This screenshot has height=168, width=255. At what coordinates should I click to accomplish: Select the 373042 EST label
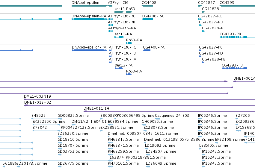pyautogui.click(x=40, y=128)
